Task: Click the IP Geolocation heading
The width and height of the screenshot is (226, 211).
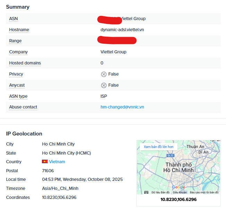Action: click(24, 134)
